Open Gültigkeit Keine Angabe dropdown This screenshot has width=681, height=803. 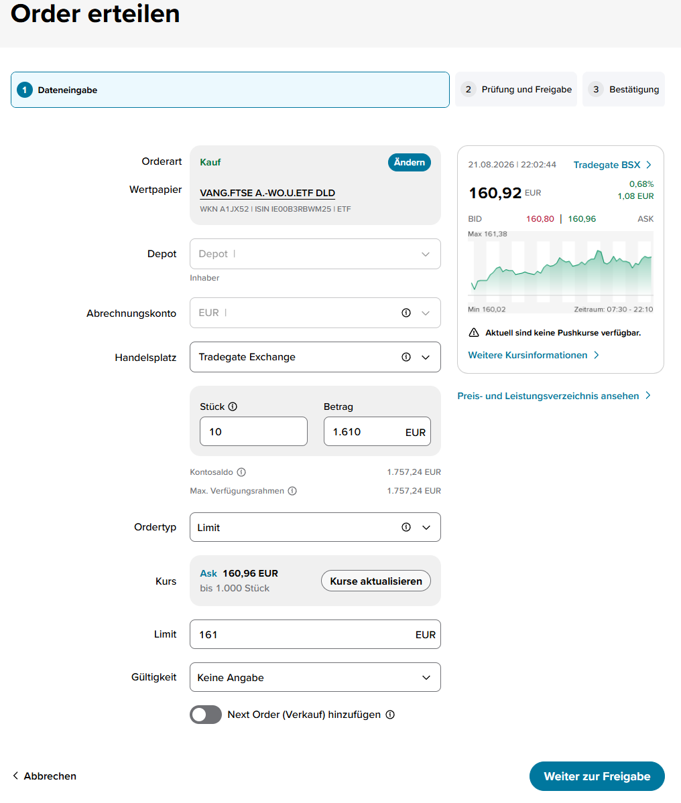(315, 677)
